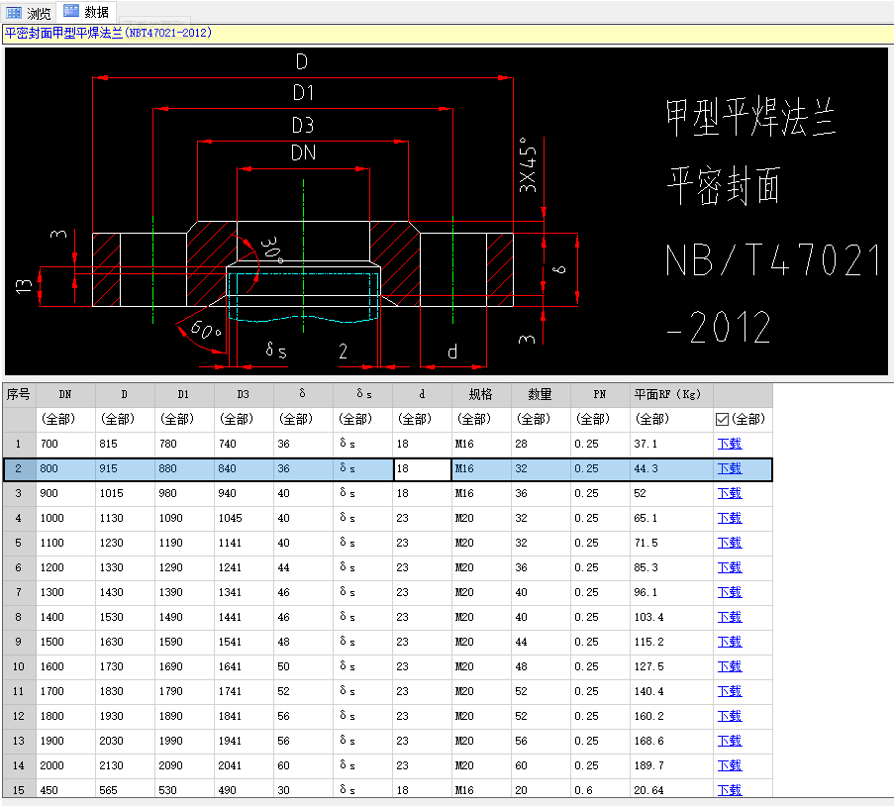Open the DN column (全部) filter
This screenshot has height=806, width=894.
click(56, 419)
